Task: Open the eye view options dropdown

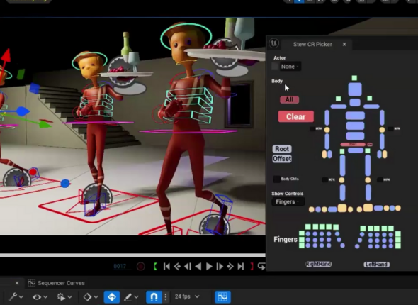Action: point(40,296)
